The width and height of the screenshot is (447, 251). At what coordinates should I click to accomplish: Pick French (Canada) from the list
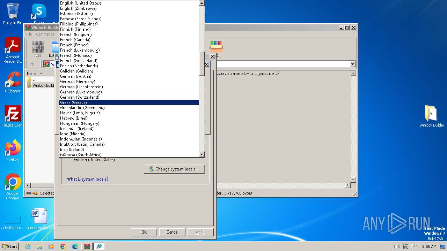(x=129, y=40)
